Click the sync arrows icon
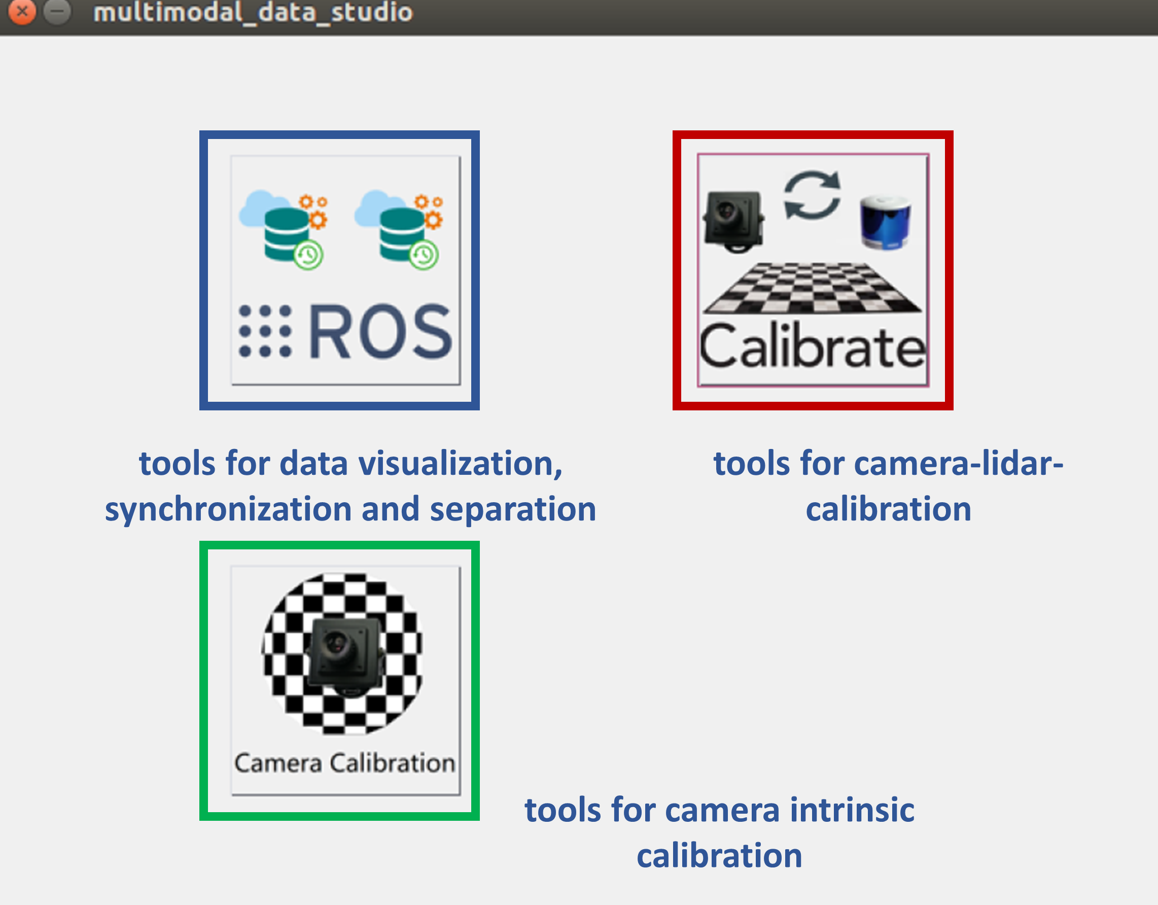Viewport: 1158px width, 905px height. point(811,195)
